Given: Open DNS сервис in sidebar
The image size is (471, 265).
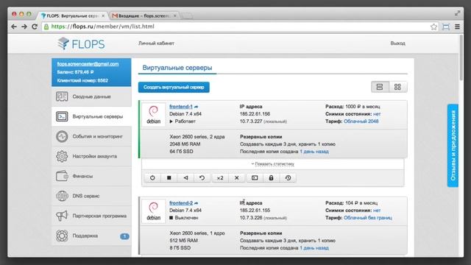Looking at the screenshot, I should [91, 196].
